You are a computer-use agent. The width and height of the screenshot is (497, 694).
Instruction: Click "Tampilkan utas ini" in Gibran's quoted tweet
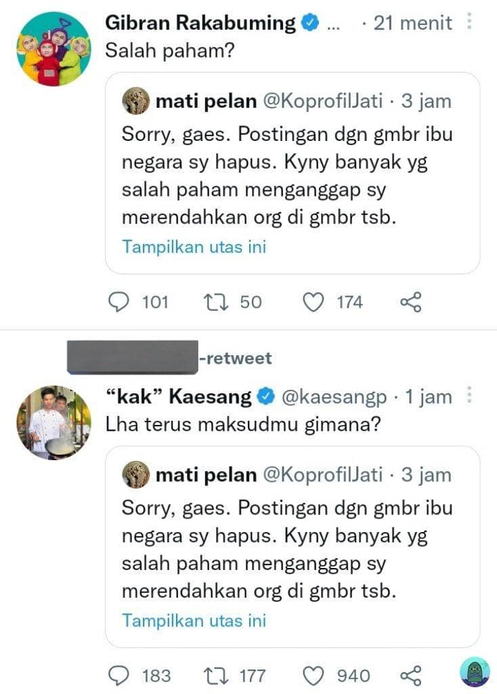pos(194,247)
